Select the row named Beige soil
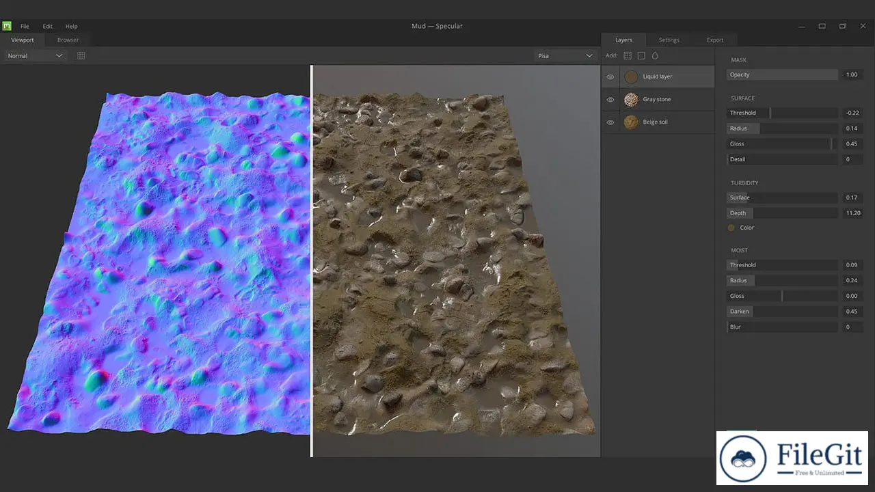Viewport: 875px width, 492px height. pos(658,122)
